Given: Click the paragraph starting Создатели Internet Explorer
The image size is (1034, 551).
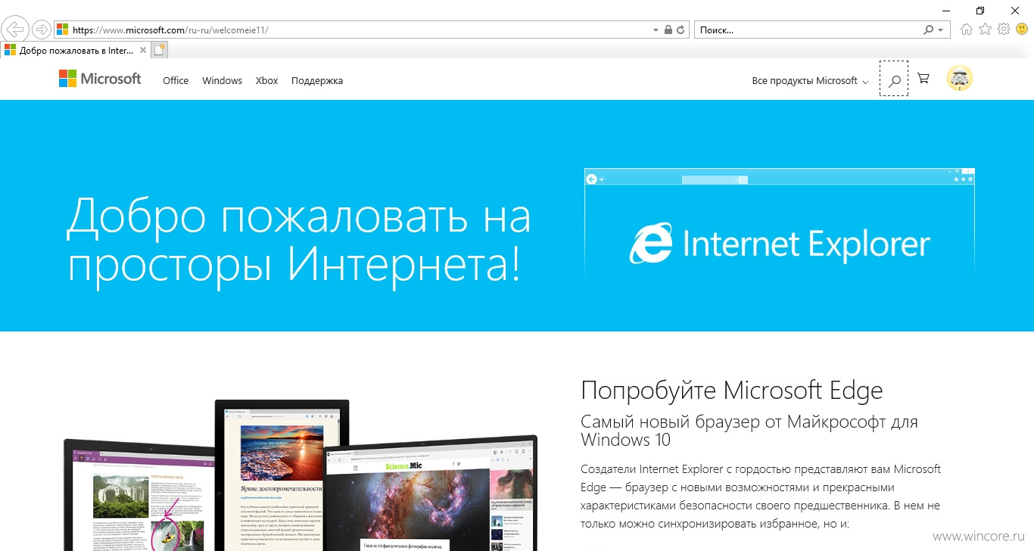Looking at the screenshot, I should 761,497.
